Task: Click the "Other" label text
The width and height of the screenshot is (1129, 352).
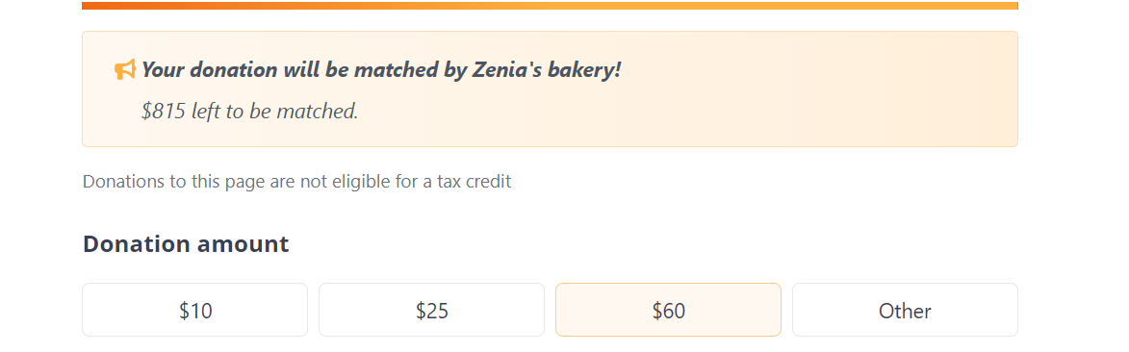Action: [x=905, y=311]
